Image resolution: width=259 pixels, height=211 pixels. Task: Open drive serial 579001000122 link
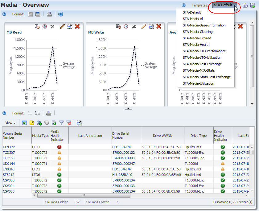tap(124, 153)
